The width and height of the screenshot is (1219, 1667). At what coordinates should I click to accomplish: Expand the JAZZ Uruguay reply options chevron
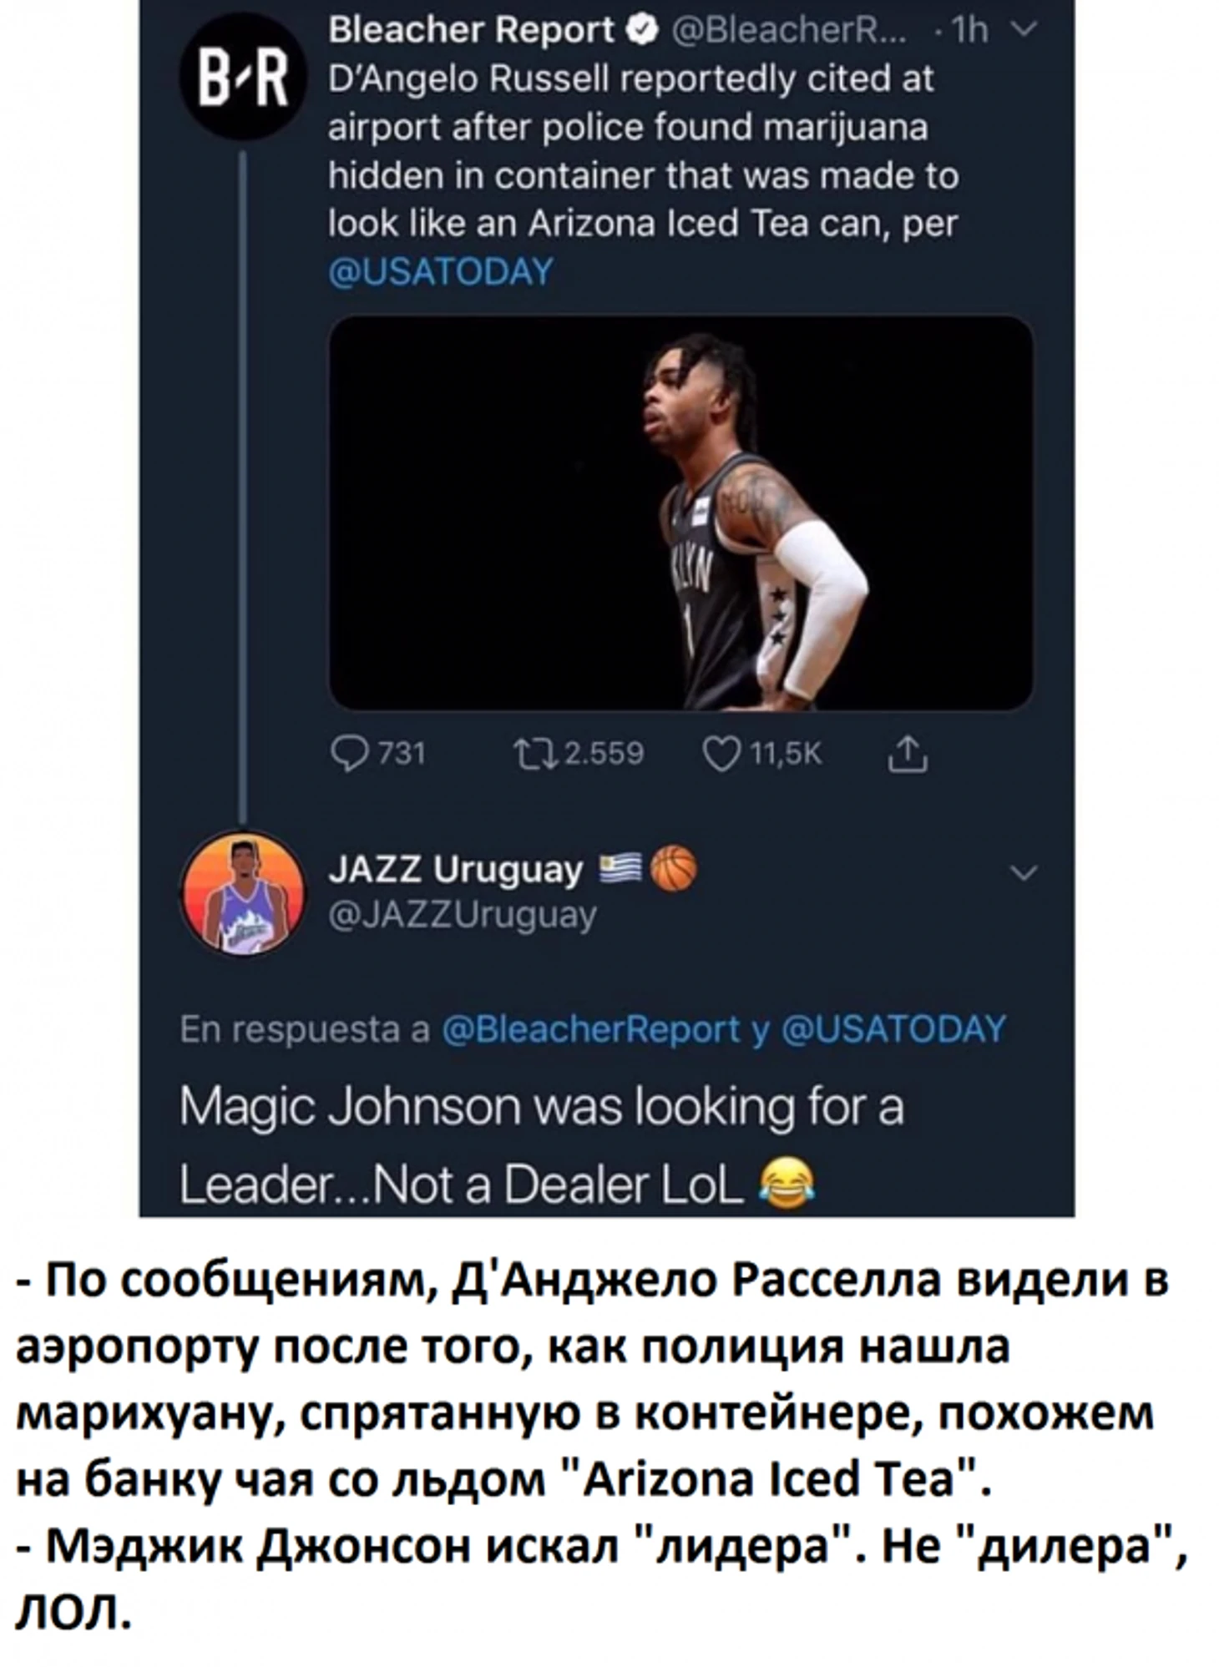click(x=1023, y=874)
